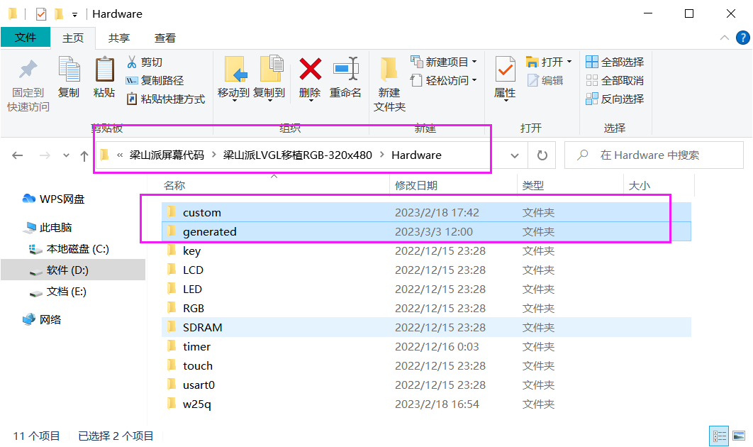Viewport: 753px width, 447px height.
Task: Open the recent locations dropdown arrow
Action: (66, 155)
